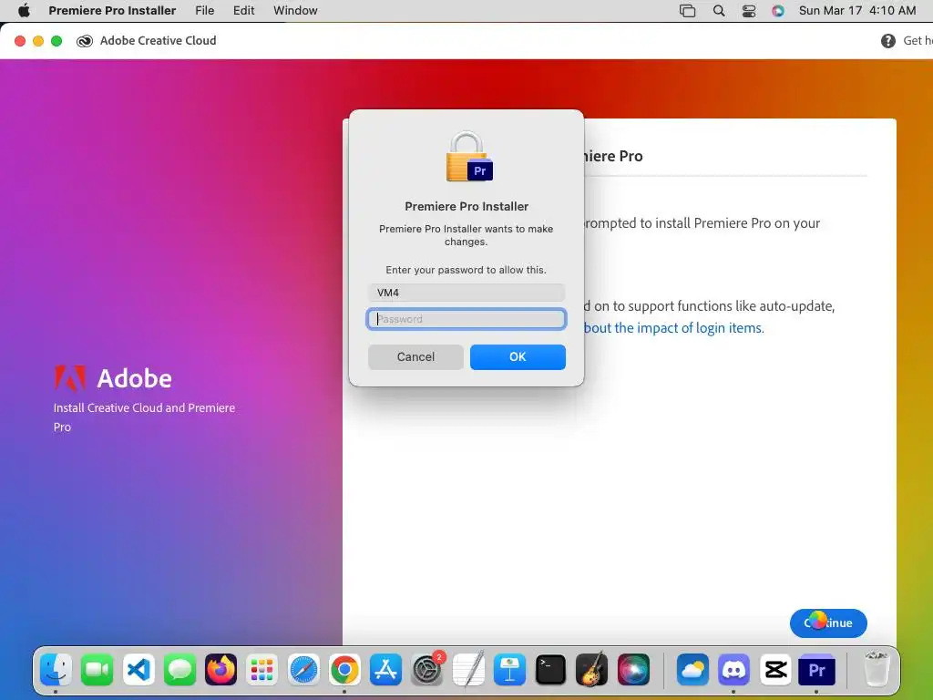Open Finder from the Dock
This screenshot has height=700, width=933.
pos(56,670)
